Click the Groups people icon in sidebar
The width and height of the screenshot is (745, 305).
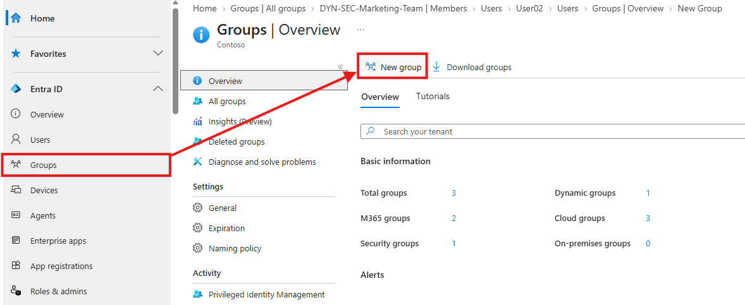pyautogui.click(x=16, y=165)
